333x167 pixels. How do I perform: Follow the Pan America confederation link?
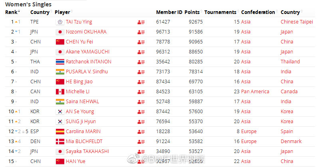coord(255,92)
